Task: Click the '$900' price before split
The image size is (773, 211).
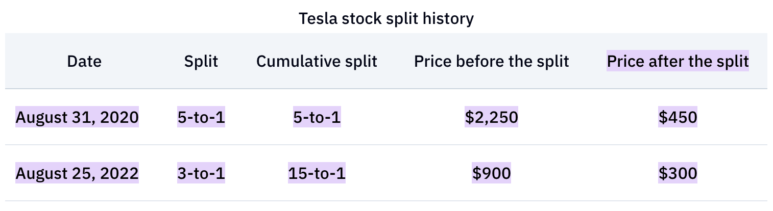Action: 491,173
